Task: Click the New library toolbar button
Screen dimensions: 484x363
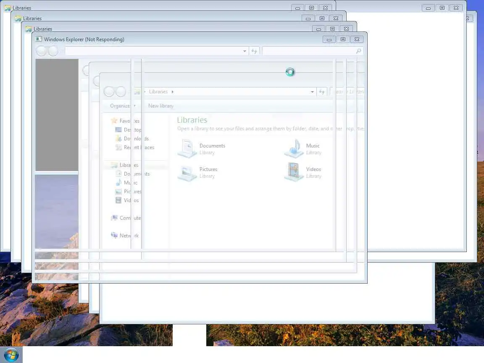Action: tap(161, 106)
